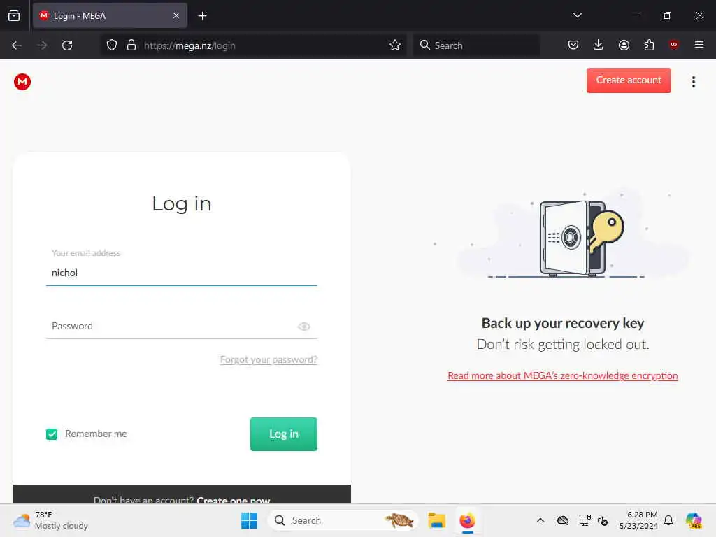
Task: Focus the email address field containing nichol
Action: tap(181, 273)
